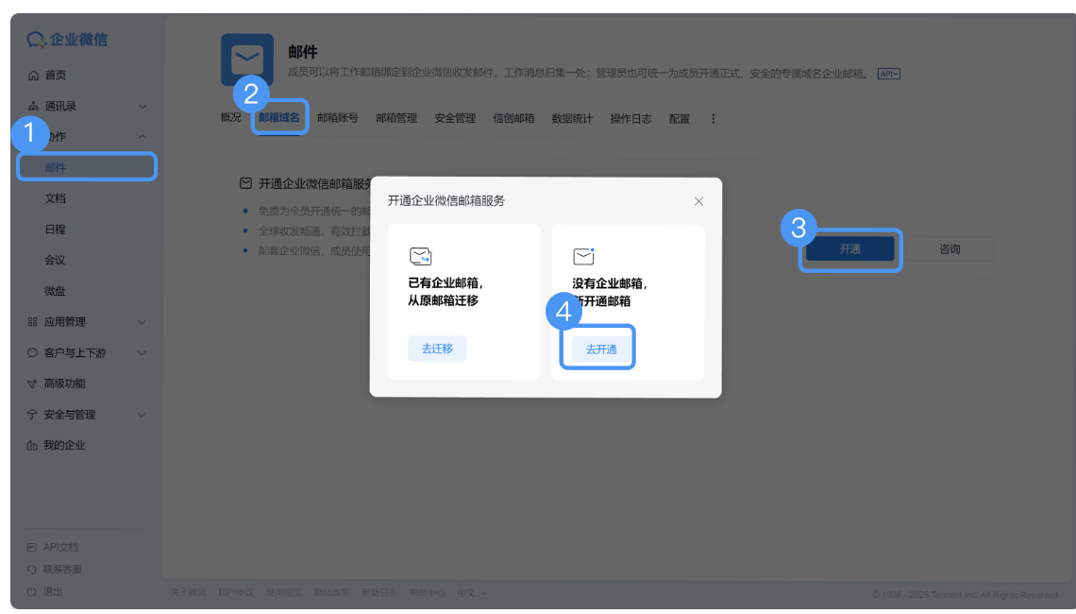
Task: Click the 我的企业 building icon
Action: 32,445
